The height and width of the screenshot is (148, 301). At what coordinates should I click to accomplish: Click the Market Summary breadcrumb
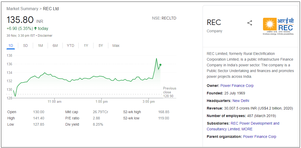click(22, 9)
